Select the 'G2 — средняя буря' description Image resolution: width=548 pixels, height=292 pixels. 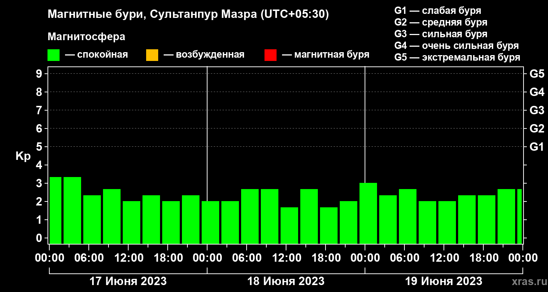(x=441, y=22)
